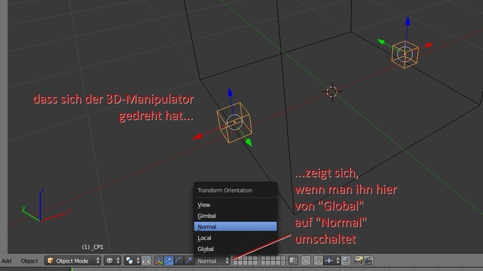Toggle the 3D manipulator axes icon
This screenshot has width=483, height=271.
pyautogui.click(x=158, y=261)
